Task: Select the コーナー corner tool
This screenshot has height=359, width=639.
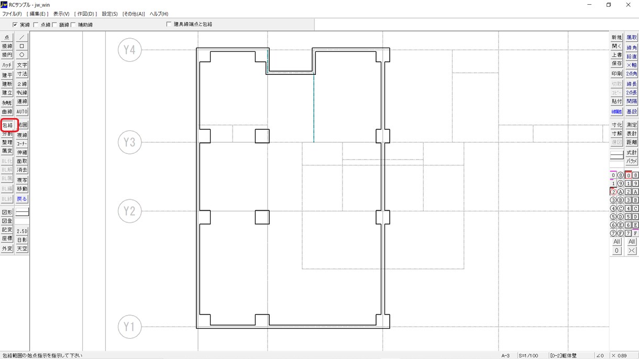Action: [x=22, y=143]
